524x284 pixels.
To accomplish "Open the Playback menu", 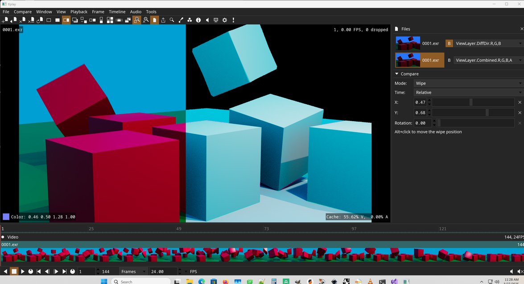I will coord(79,12).
